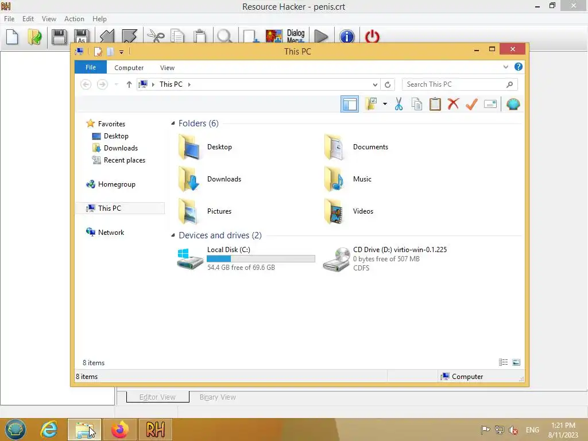Image resolution: width=588 pixels, height=441 pixels.
Task: Open dropdown arrow next to folder options icon
Action: point(385,104)
